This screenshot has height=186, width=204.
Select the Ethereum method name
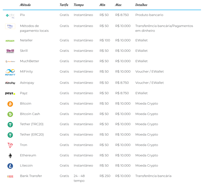point(28,155)
